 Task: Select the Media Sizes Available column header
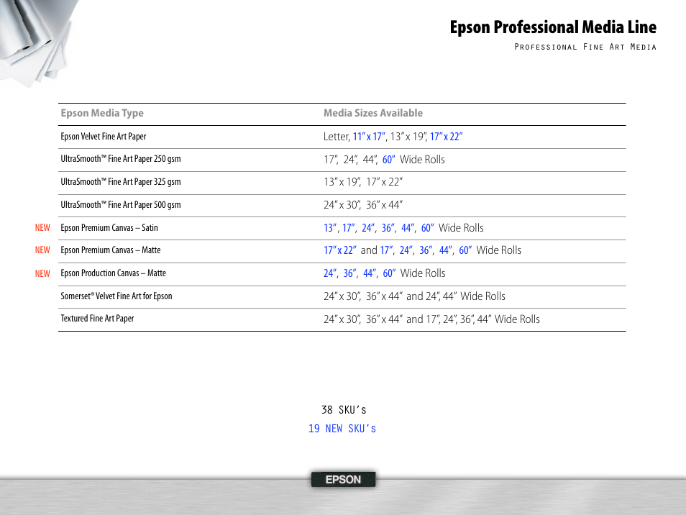(373, 113)
